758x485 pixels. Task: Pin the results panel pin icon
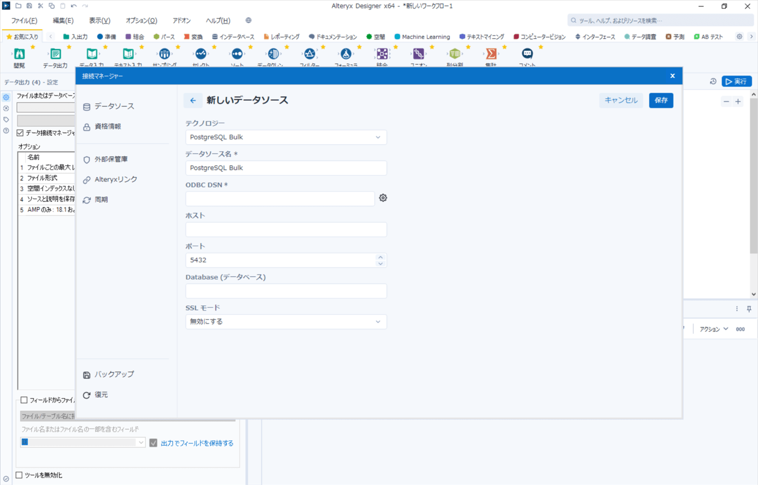coord(749,309)
